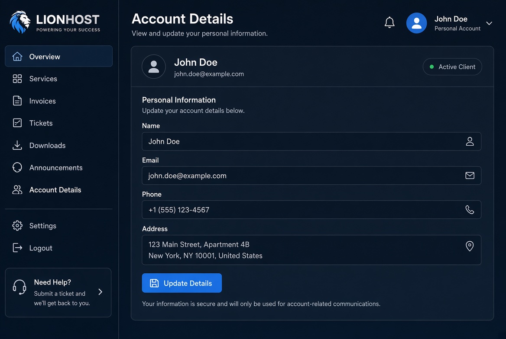Open Settings menu item

59,226
